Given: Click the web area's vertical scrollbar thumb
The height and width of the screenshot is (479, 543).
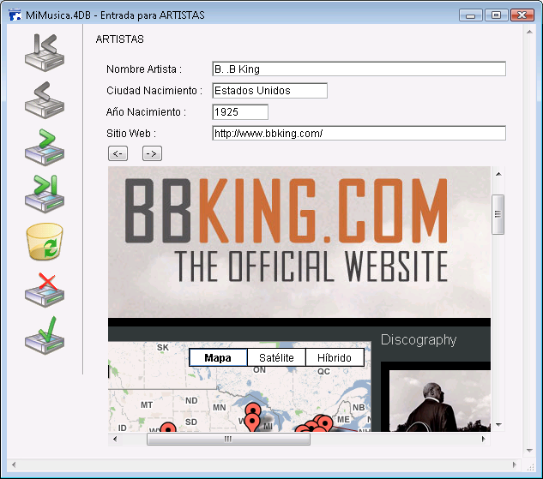Looking at the screenshot, I should [x=498, y=214].
